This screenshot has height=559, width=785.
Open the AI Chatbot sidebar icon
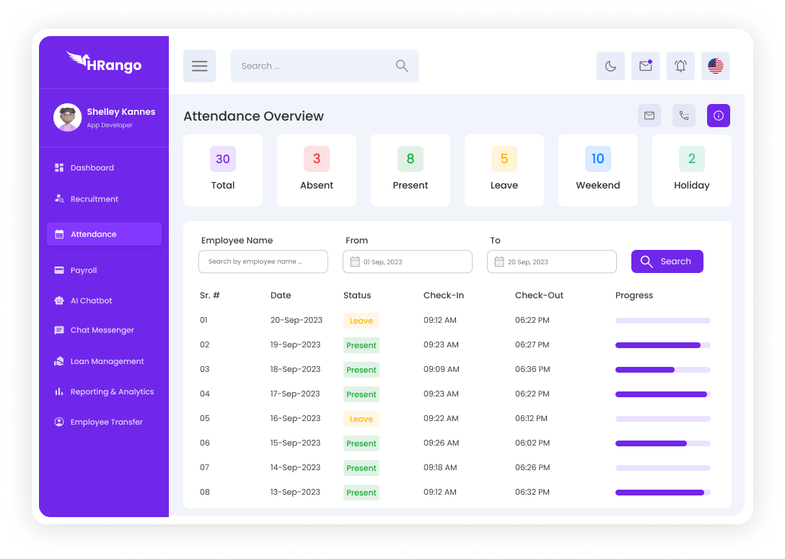tap(59, 300)
